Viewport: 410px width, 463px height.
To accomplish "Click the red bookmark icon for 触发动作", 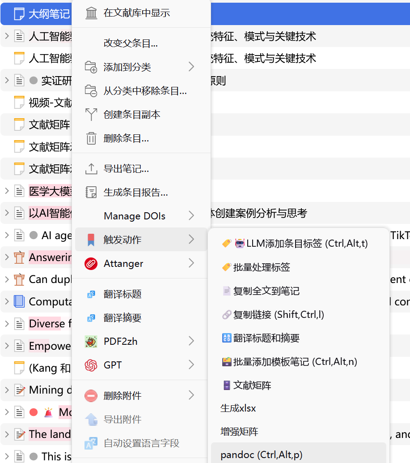I will pos(91,240).
